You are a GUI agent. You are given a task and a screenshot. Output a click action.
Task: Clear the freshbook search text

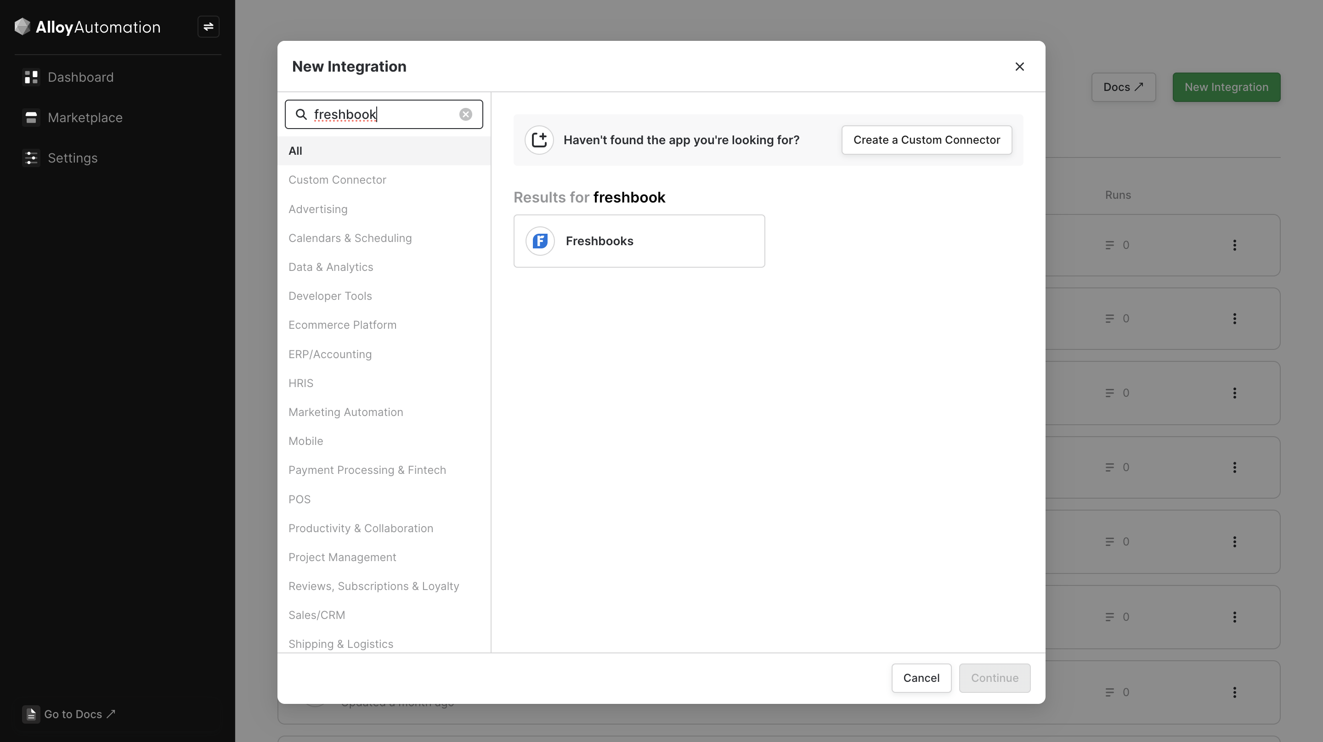click(465, 114)
